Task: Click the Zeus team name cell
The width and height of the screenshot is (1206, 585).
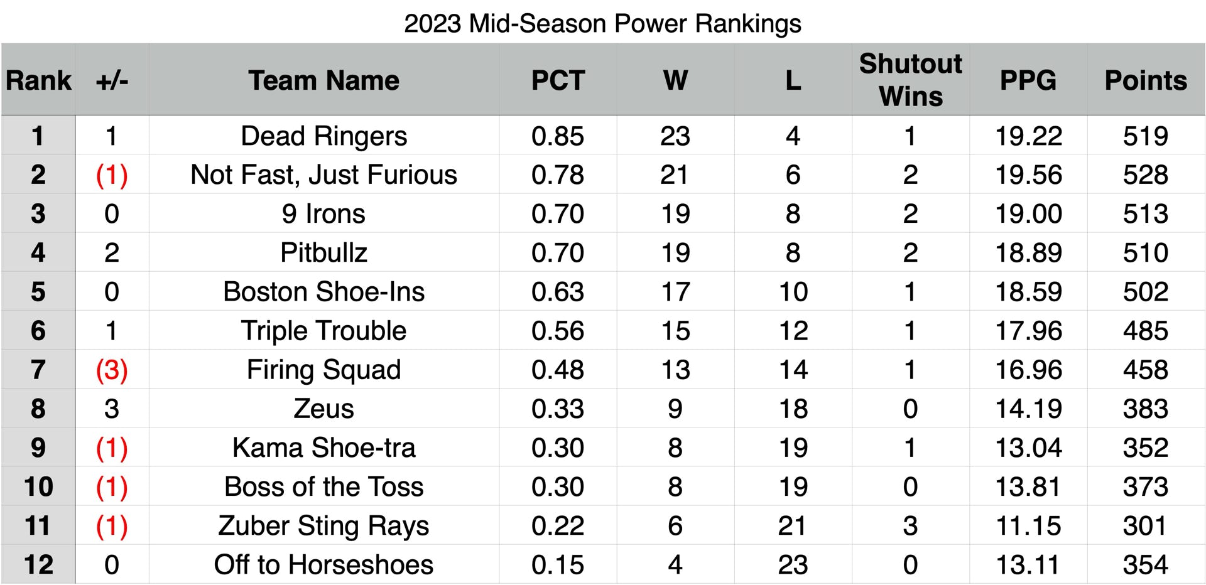Action: pyautogui.click(x=324, y=408)
